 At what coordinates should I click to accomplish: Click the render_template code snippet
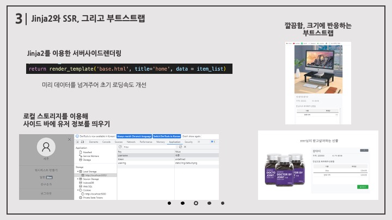click(x=129, y=68)
